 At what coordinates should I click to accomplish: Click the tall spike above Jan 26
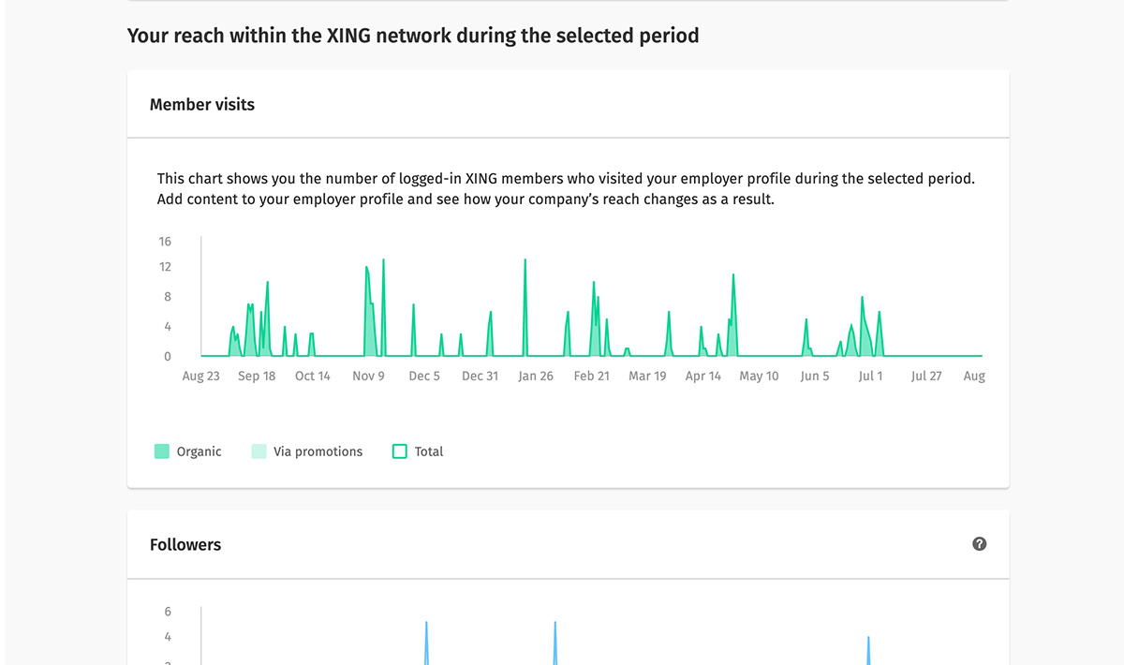525,307
